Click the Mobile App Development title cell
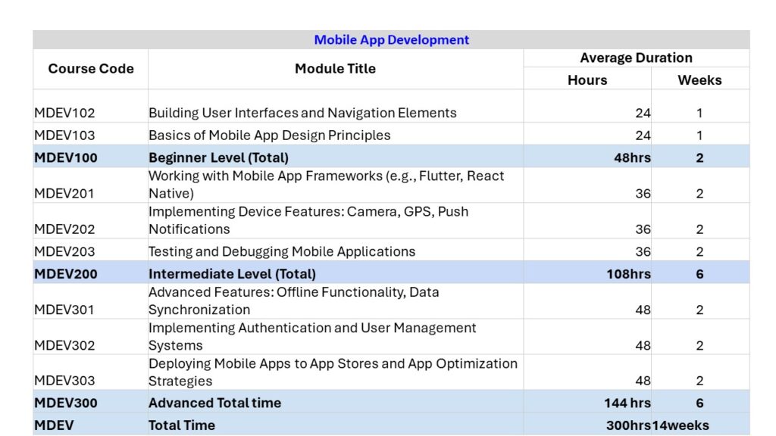Image resolution: width=776 pixels, height=436 pixels. click(x=391, y=40)
